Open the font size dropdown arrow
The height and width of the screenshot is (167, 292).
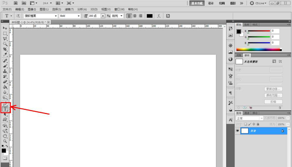[x=103, y=16]
